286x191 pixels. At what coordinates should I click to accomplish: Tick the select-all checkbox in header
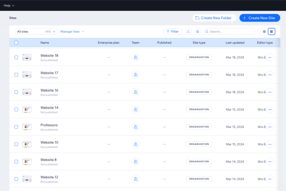pos(16,43)
